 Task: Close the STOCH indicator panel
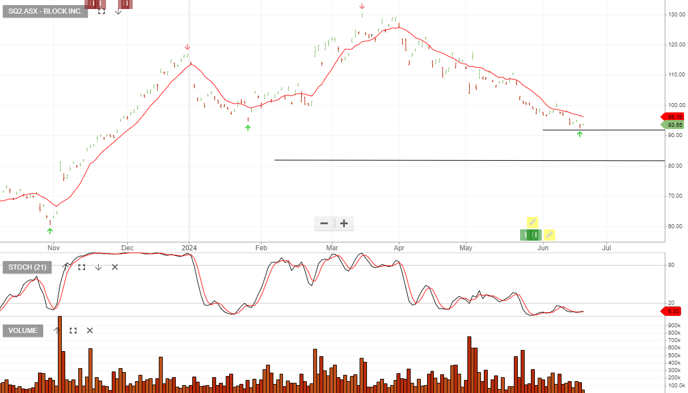coord(115,267)
